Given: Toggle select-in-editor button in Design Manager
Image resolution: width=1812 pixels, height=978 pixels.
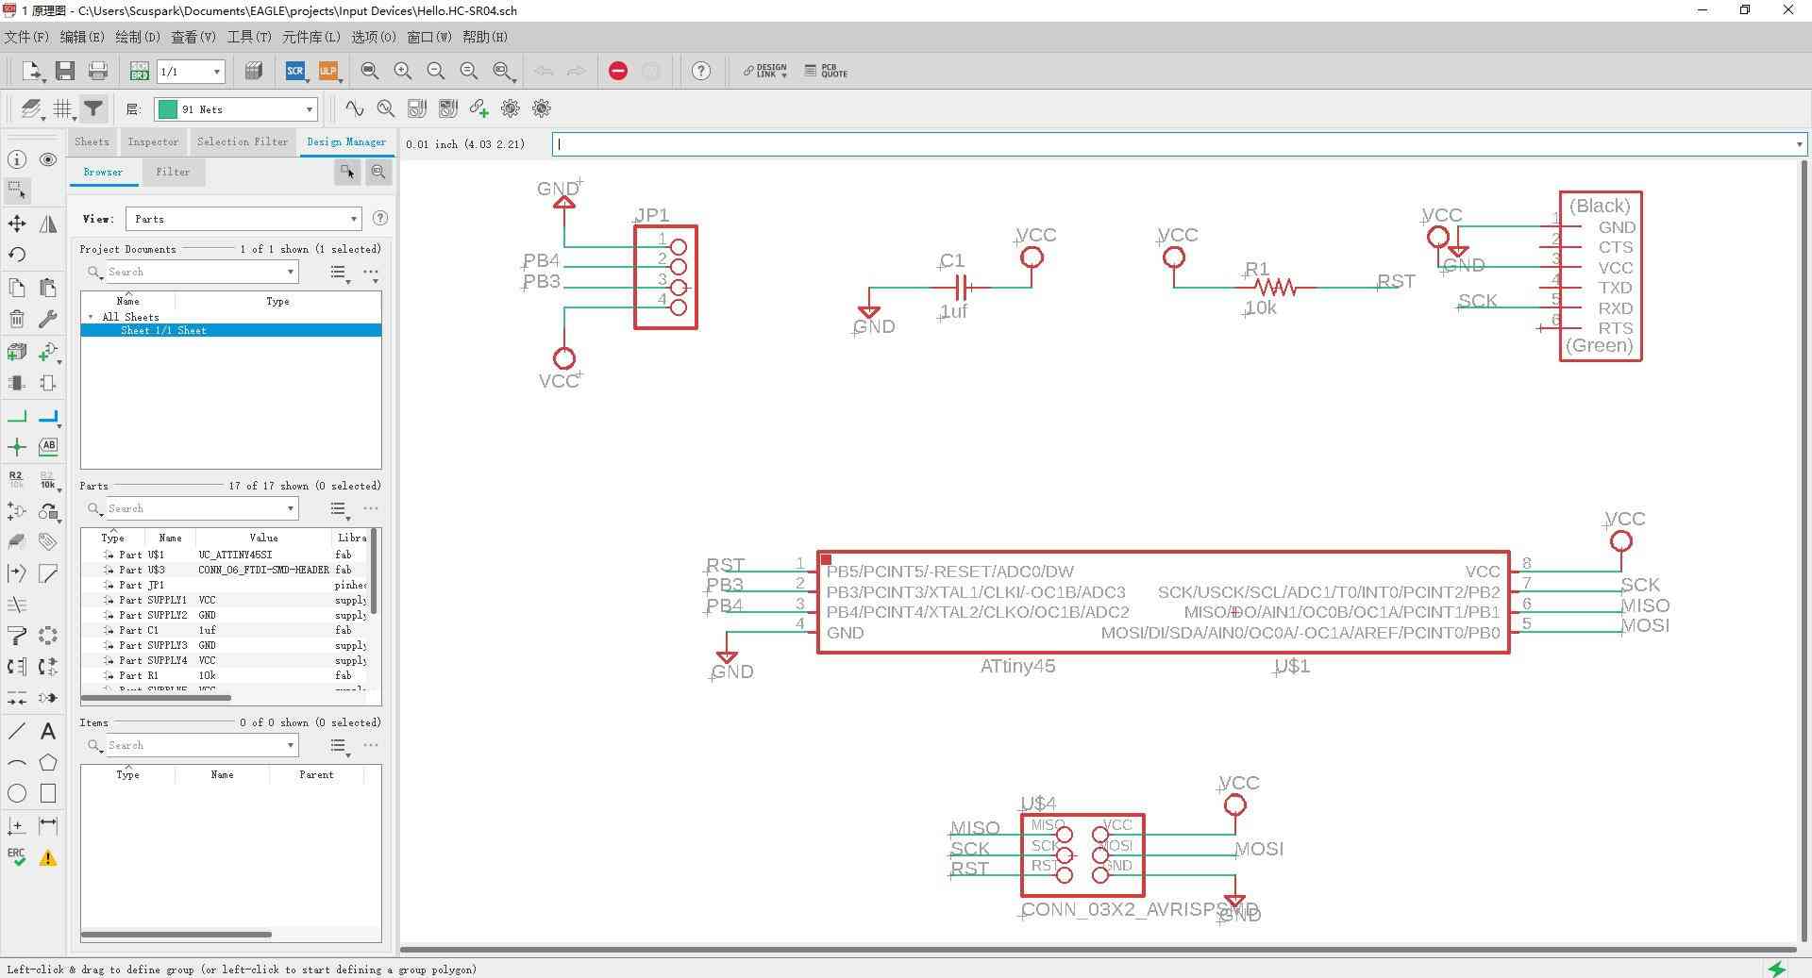Looking at the screenshot, I should coord(347,172).
